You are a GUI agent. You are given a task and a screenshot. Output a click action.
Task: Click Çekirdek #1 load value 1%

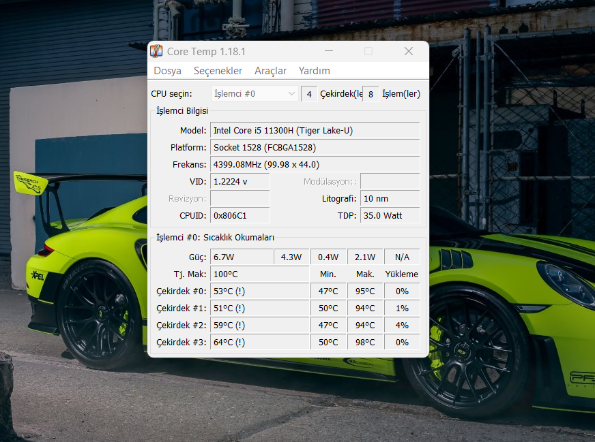(x=402, y=309)
